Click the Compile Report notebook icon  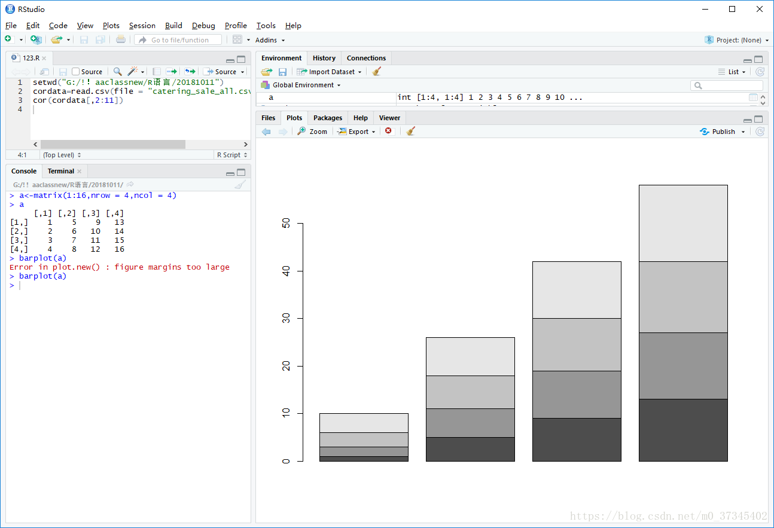[x=157, y=72]
